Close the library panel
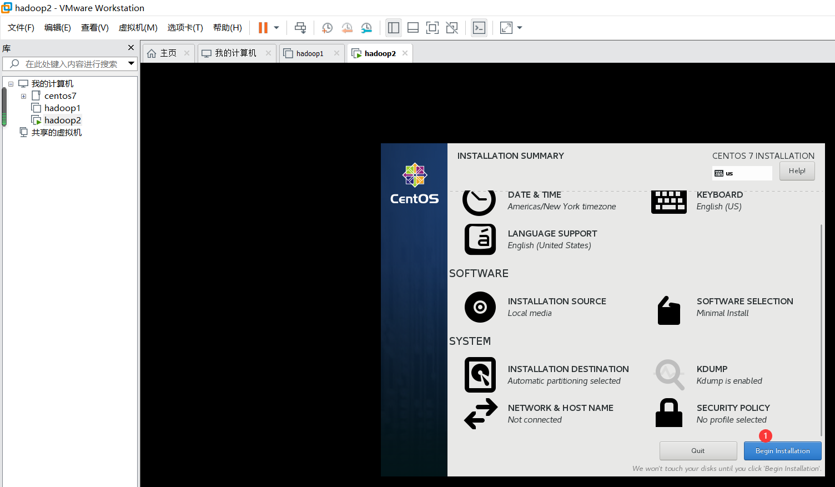 coord(131,48)
